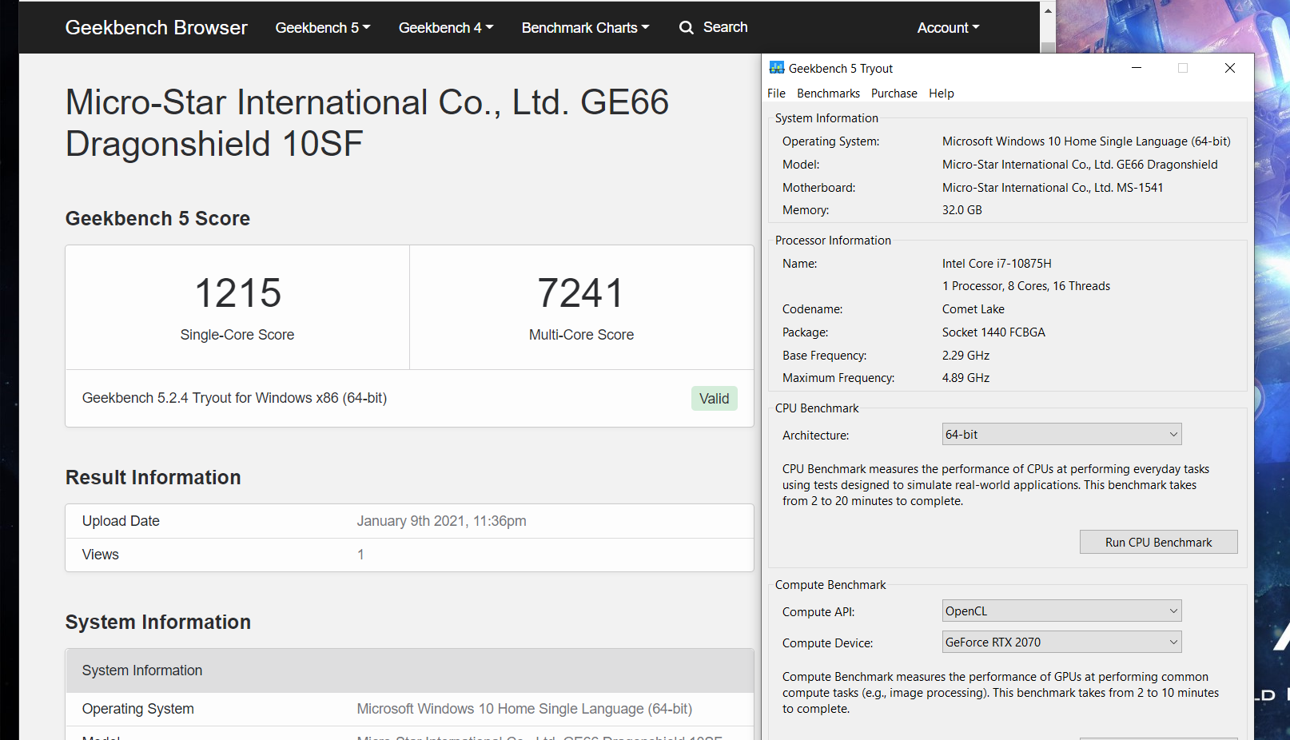Click the GE66 Dragonshield 10SF page title
This screenshot has height=740, width=1290.
pyautogui.click(x=367, y=123)
